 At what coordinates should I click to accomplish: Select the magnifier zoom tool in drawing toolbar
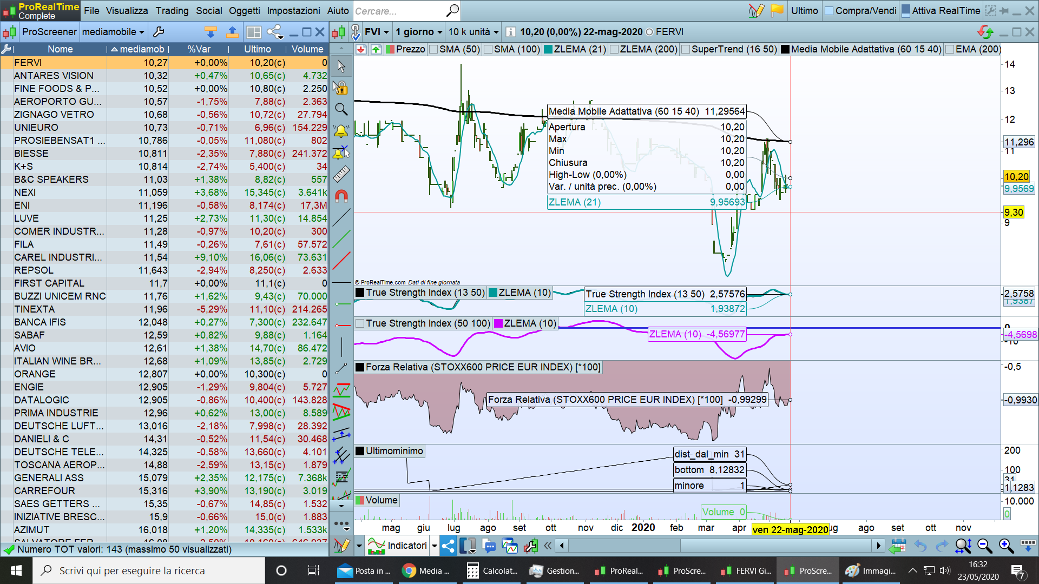[341, 109]
